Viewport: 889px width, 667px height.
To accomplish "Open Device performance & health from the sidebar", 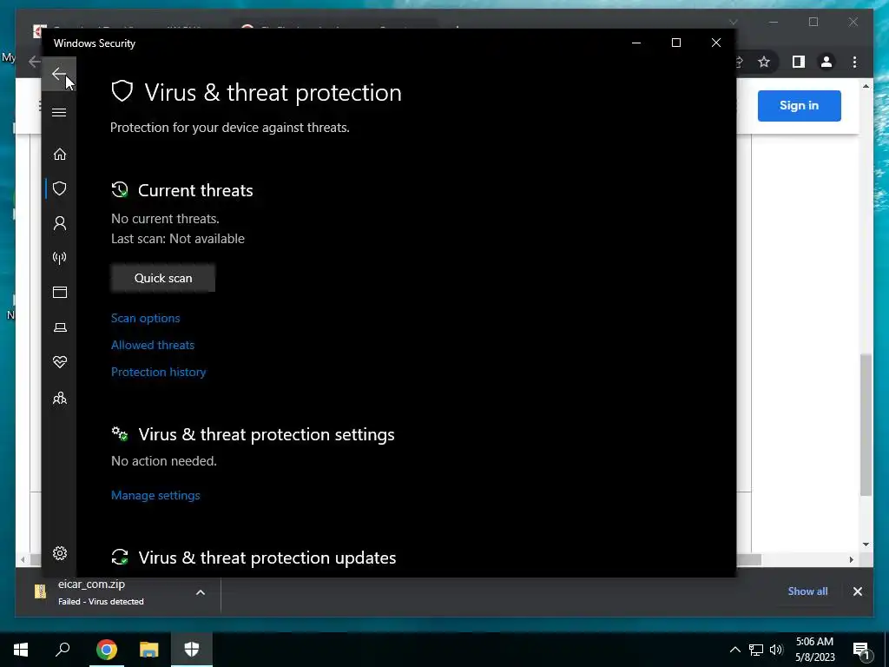I will 60,362.
